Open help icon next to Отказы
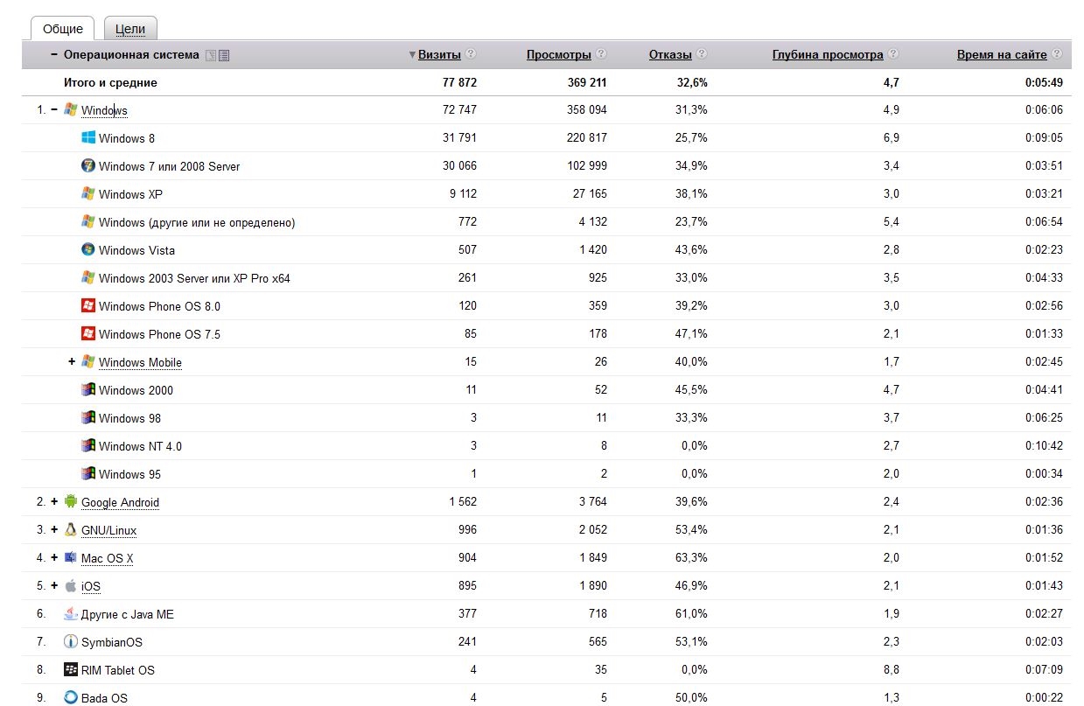Viewport: 1084px width, 706px height. coord(702,54)
